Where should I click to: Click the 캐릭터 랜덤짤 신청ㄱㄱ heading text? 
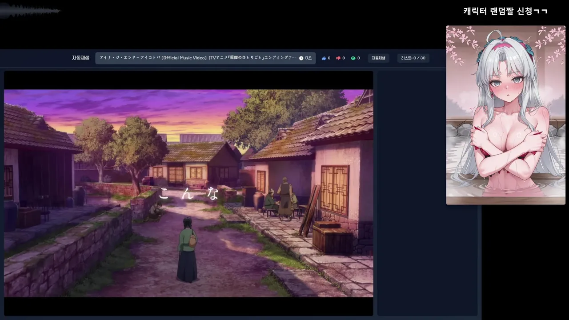pyautogui.click(x=505, y=11)
